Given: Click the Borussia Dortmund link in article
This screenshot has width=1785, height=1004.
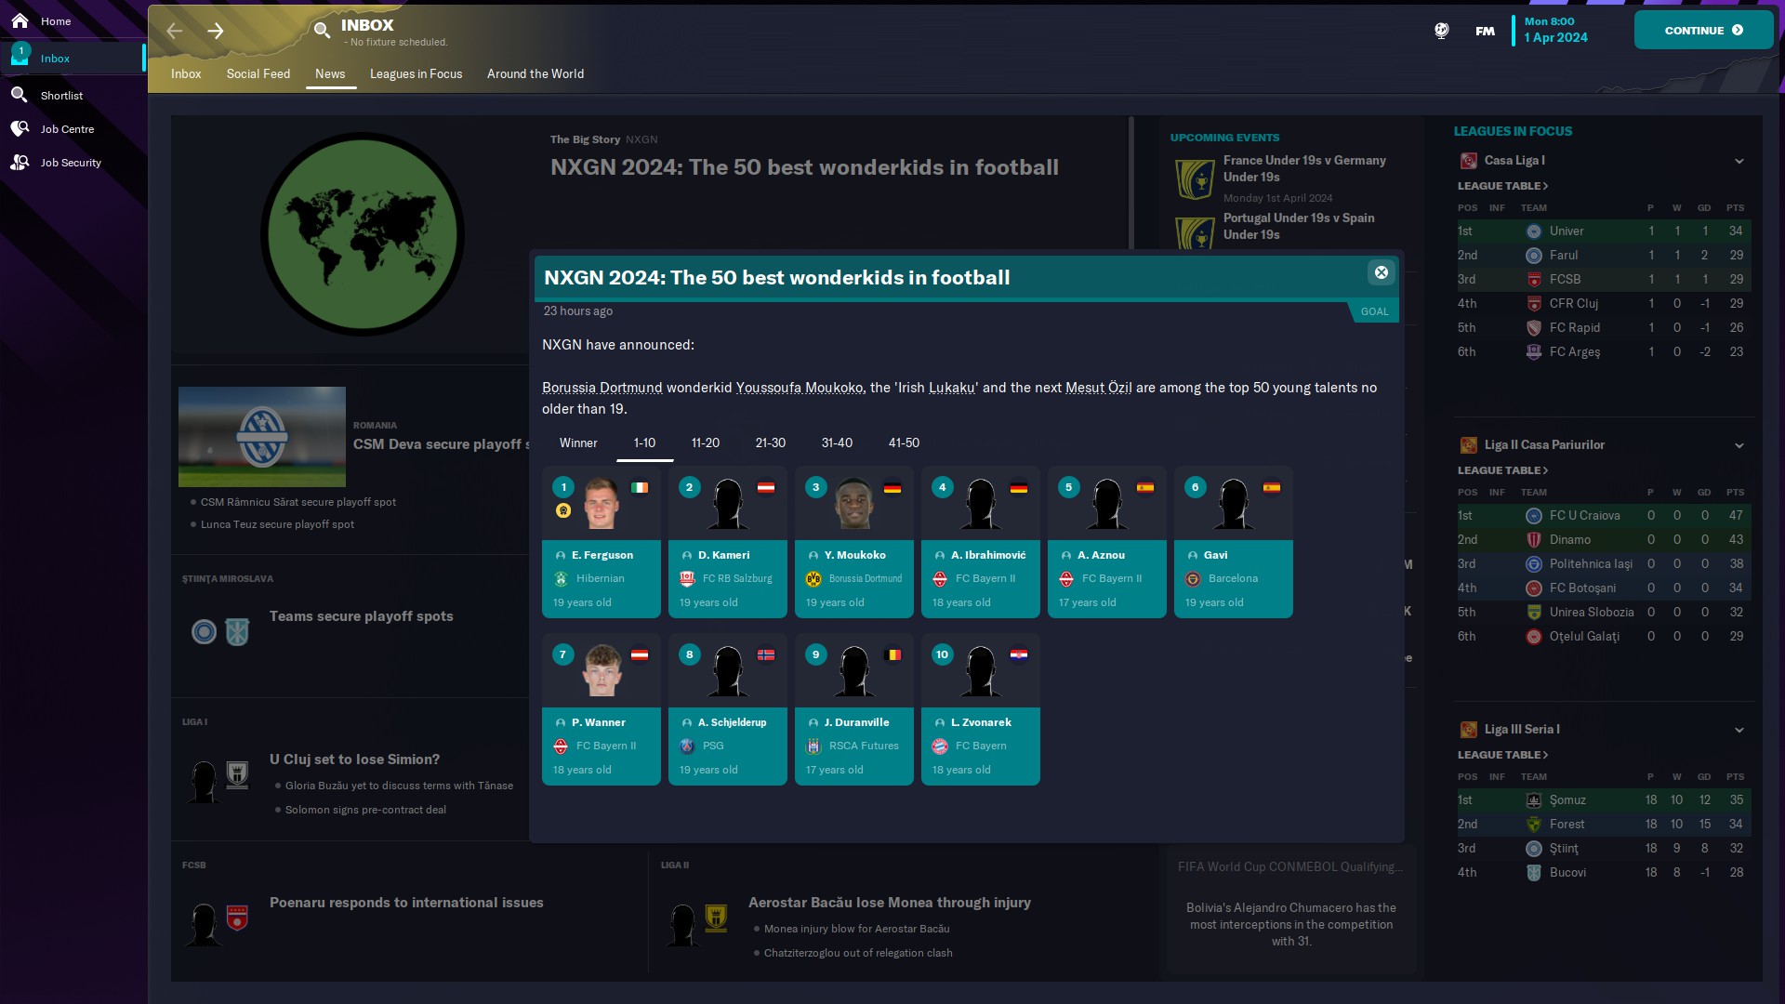Looking at the screenshot, I should pos(602,388).
